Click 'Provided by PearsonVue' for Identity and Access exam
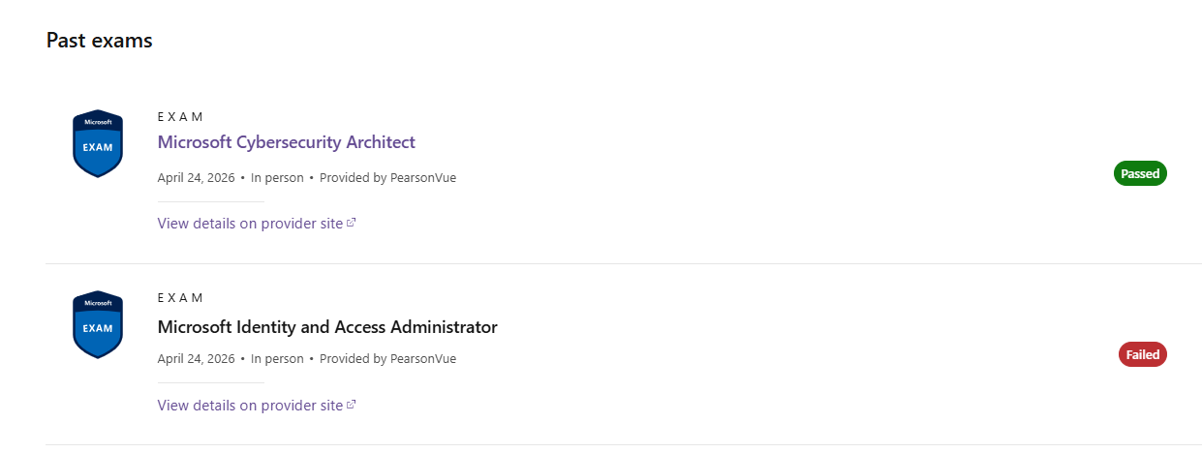The height and width of the screenshot is (453, 1202). 387,358
